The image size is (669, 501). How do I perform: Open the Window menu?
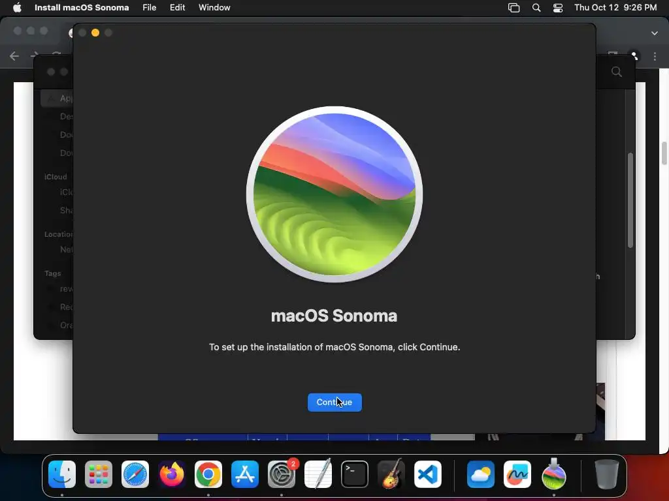pyautogui.click(x=214, y=7)
